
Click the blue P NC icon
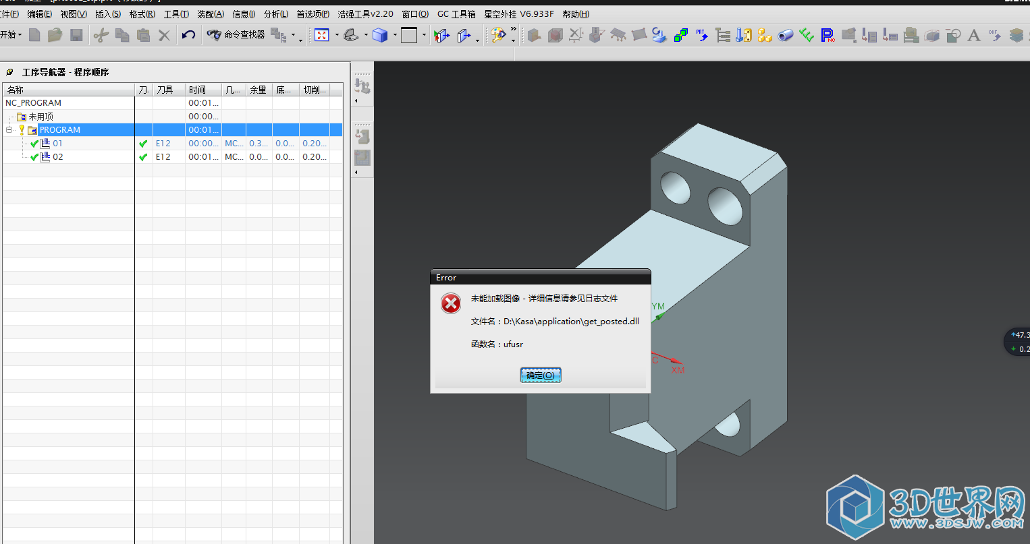tap(828, 35)
